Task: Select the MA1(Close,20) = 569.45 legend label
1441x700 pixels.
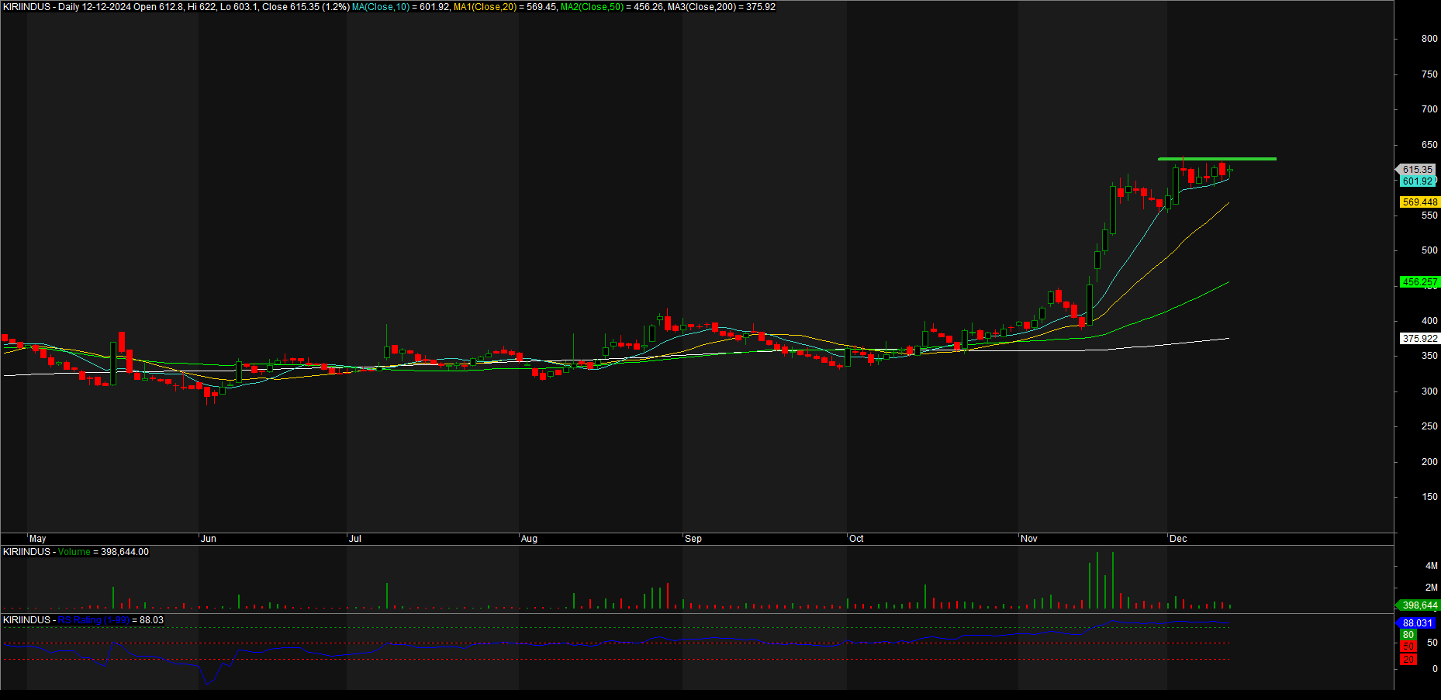Action: [505, 7]
